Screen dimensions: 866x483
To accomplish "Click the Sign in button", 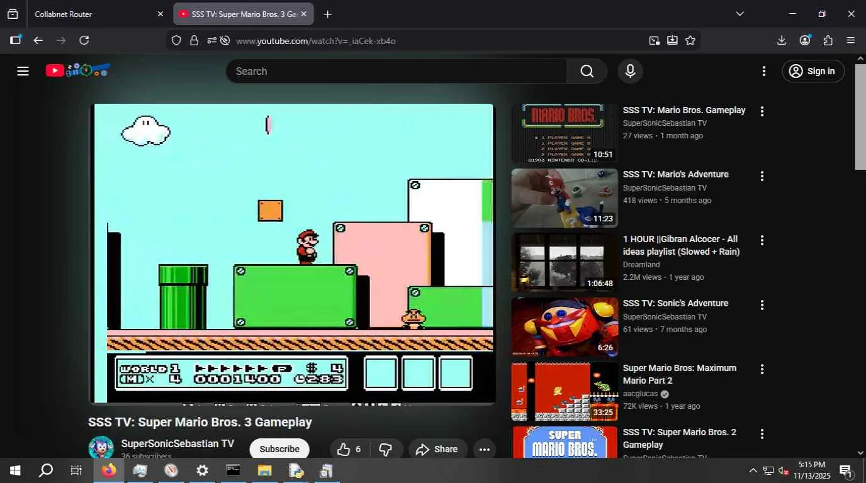I will pos(813,71).
